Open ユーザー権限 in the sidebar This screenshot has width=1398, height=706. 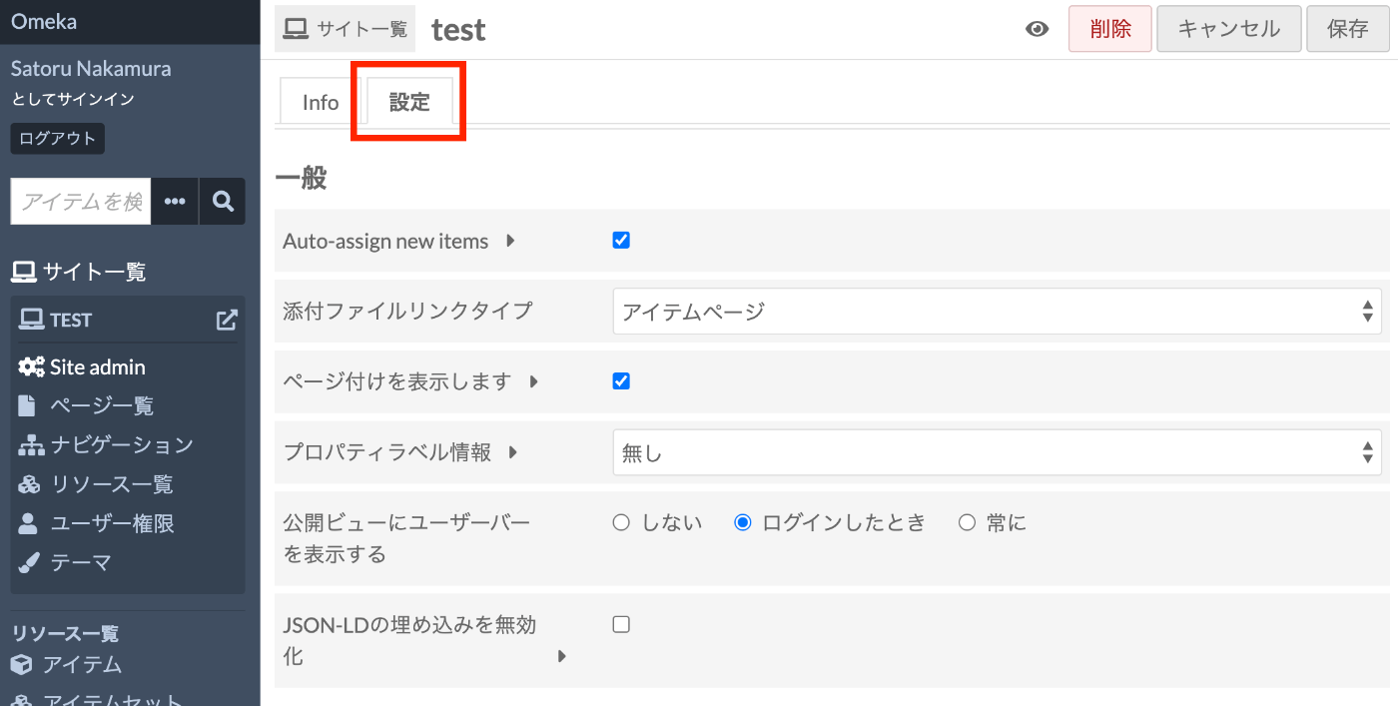[x=96, y=523]
